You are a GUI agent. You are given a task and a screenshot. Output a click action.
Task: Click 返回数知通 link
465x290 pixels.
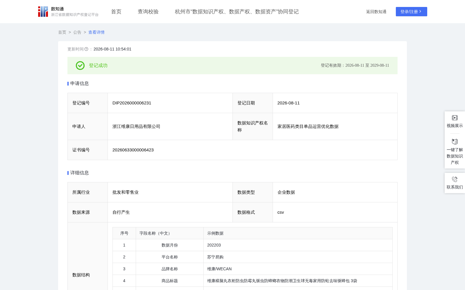tap(376, 12)
